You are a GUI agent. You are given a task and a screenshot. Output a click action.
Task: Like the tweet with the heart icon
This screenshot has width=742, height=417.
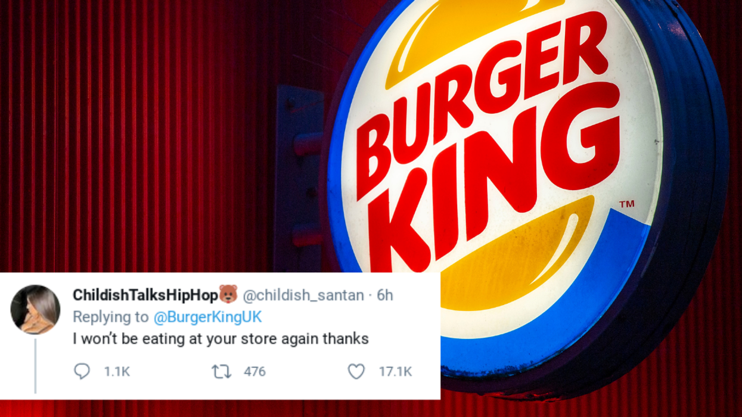[x=356, y=372]
